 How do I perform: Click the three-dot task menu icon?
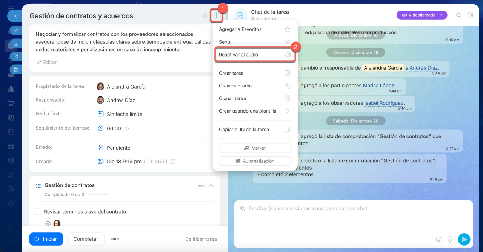coord(217,15)
